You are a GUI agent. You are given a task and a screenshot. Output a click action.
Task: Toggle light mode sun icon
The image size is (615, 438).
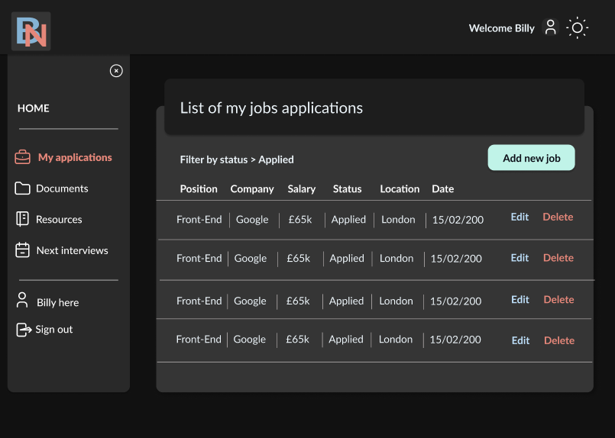coord(578,28)
